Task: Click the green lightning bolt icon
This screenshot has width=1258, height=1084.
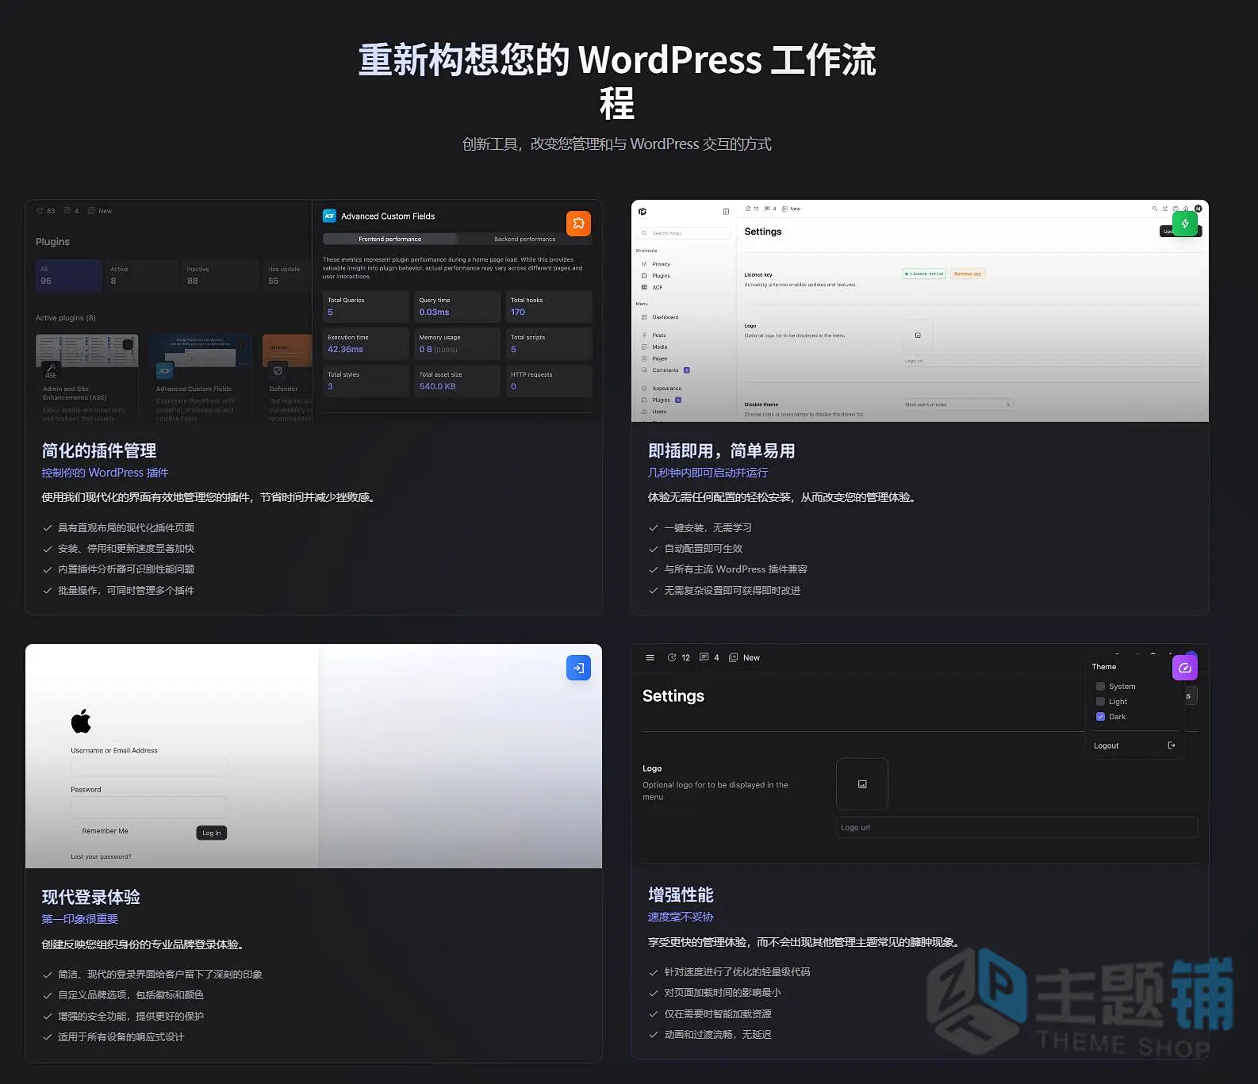Action: point(1184,224)
